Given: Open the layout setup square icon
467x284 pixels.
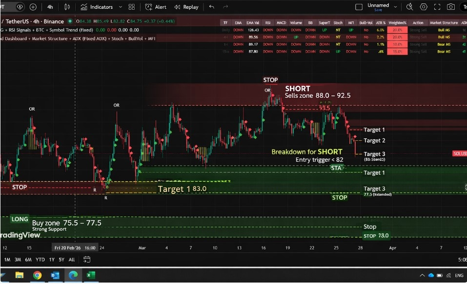Looking at the screenshot, I should coord(359,7).
